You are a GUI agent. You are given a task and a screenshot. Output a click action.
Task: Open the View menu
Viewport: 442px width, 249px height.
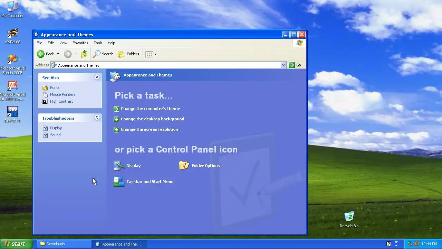[63, 43]
